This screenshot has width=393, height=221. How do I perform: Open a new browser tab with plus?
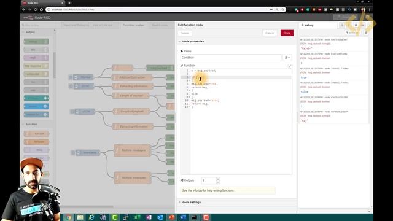pyautogui.click(x=69, y=3)
